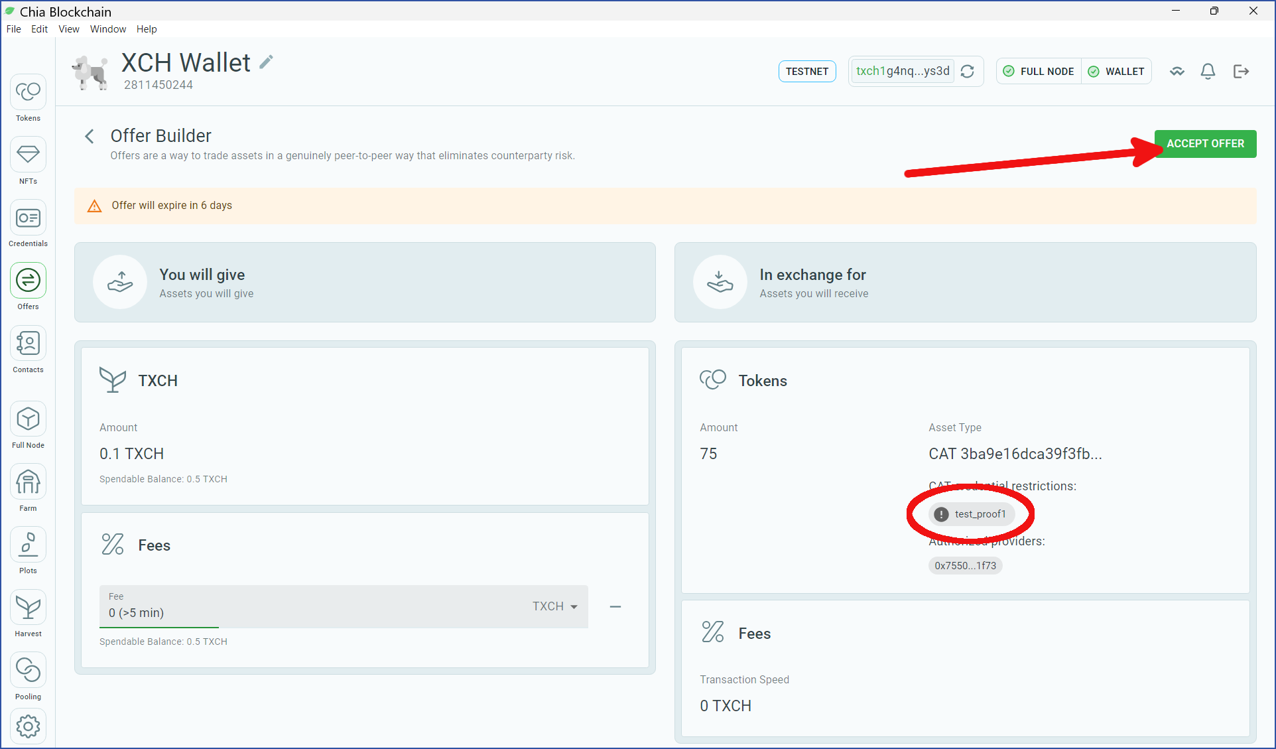This screenshot has height=749, width=1276.
Task: Open the File menu
Action: pyautogui.click(x=14, y=29)
